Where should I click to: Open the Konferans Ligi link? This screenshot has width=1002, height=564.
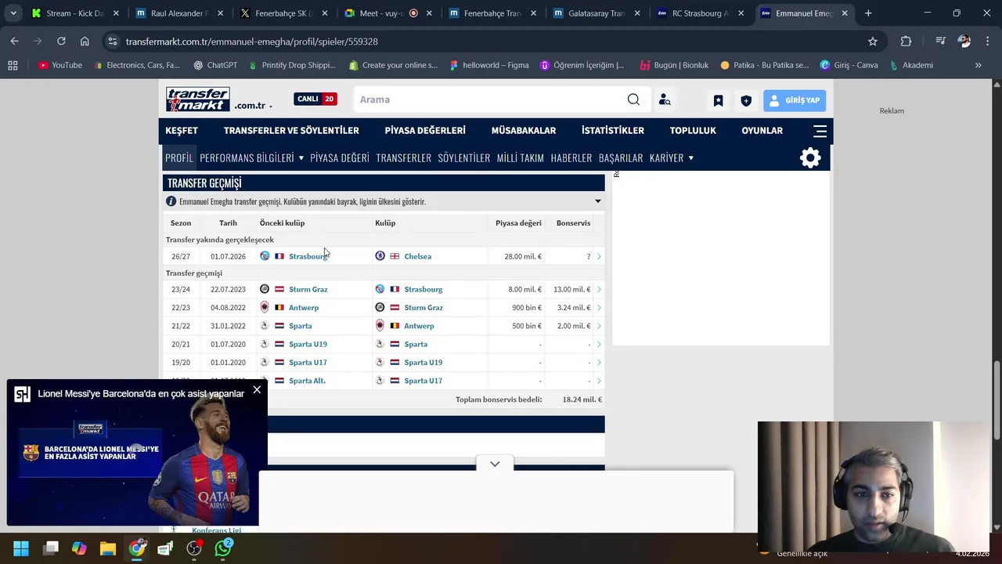(x=217, y=530)
